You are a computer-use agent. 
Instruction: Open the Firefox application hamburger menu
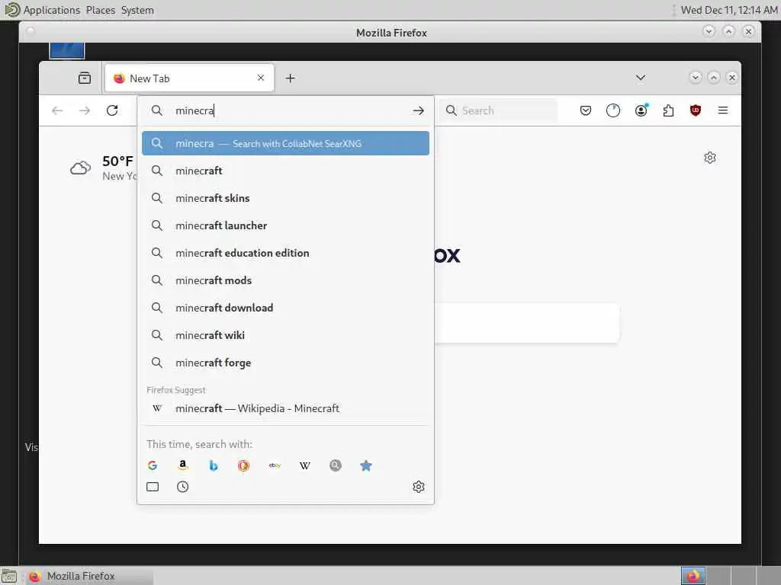point(723,110)
